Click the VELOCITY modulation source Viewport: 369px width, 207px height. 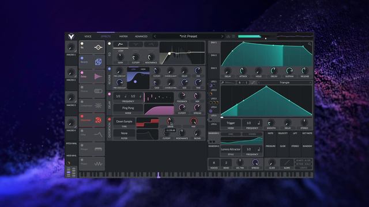283,133
